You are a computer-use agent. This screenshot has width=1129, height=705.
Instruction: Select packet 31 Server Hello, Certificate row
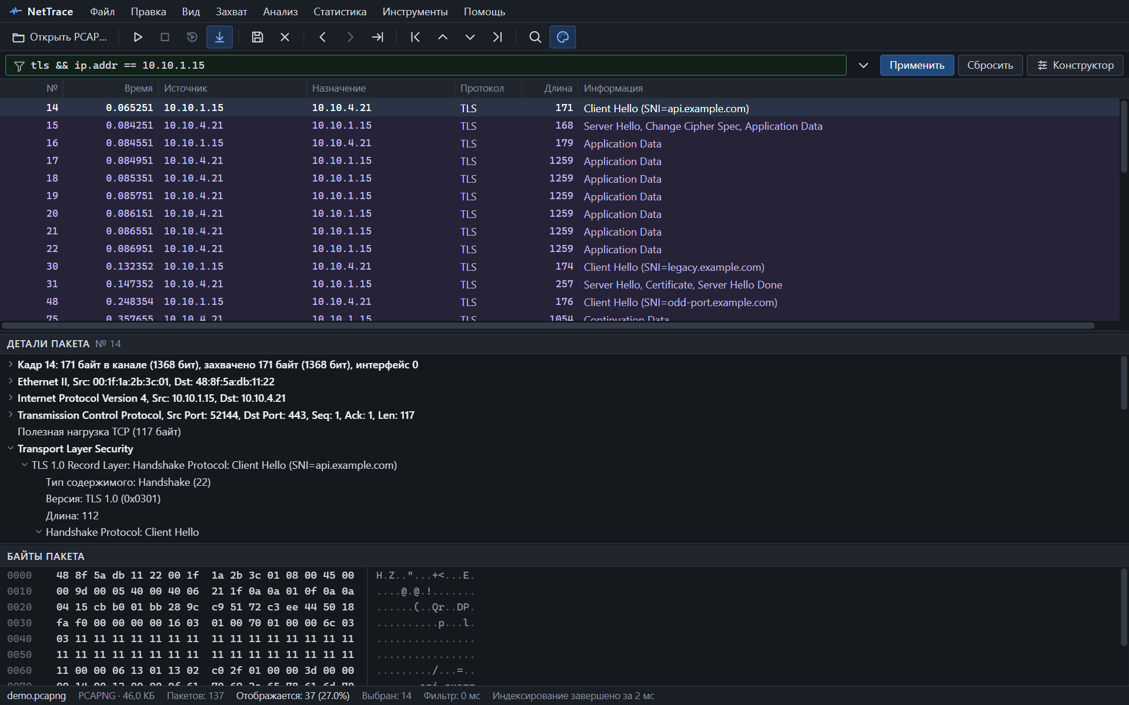tap(559, 284)
